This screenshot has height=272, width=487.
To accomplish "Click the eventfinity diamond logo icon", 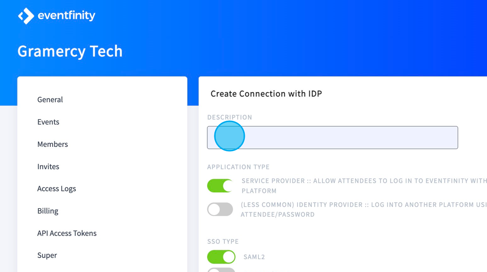I will [26, 16].
